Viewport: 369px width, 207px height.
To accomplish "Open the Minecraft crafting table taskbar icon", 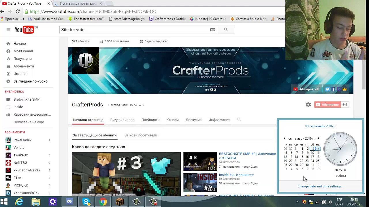I will pos(120,202).
